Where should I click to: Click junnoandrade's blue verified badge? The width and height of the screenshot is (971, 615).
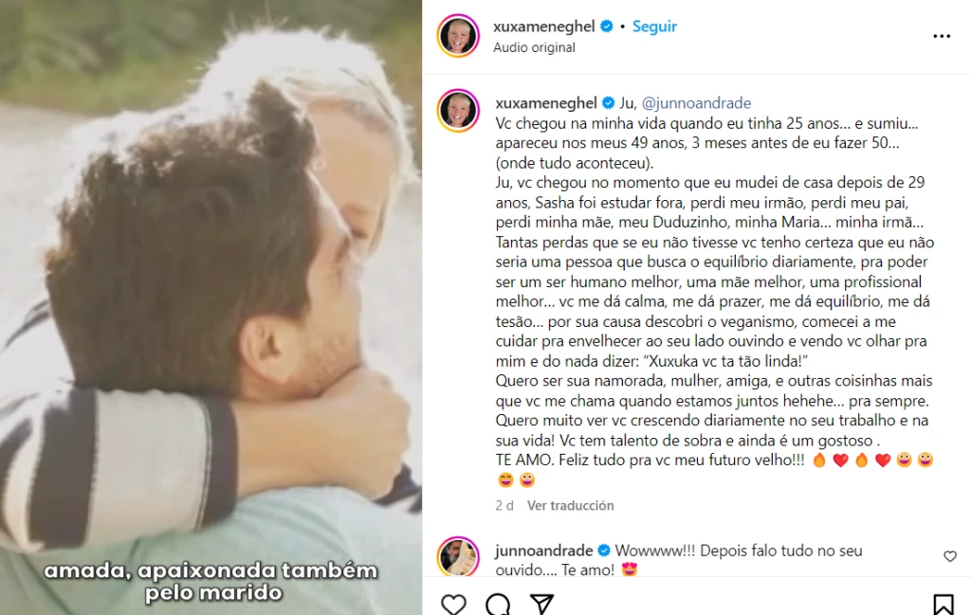604,550
